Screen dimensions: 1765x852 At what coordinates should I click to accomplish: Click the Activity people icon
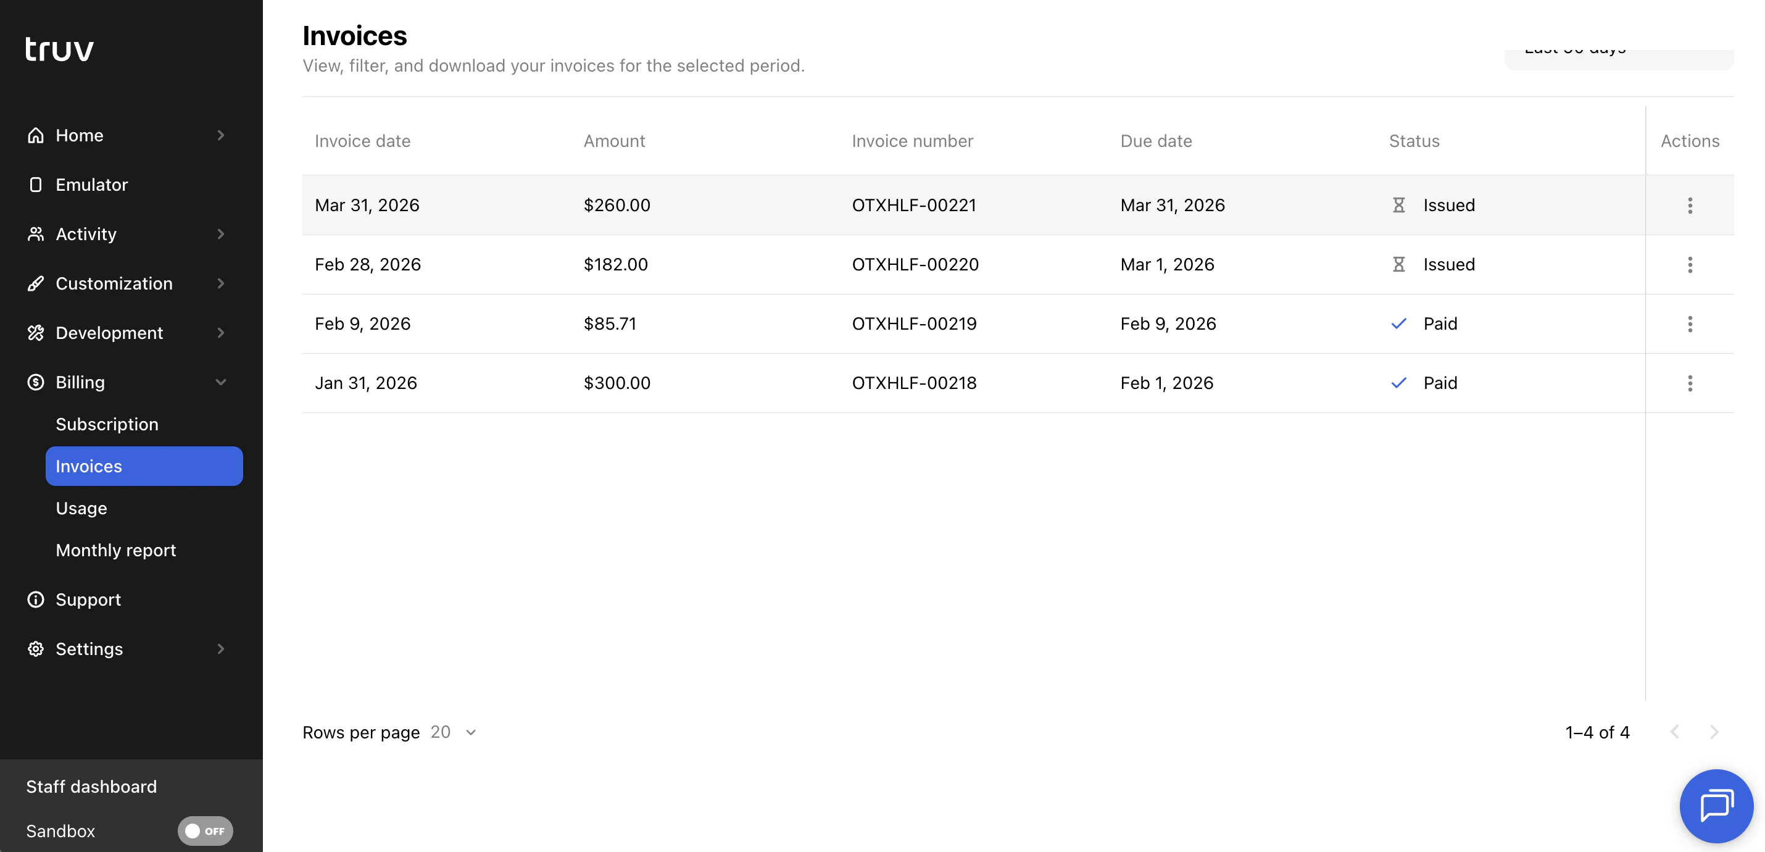36,234
